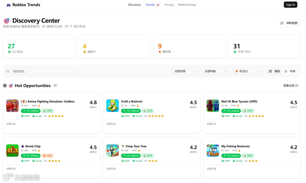Screen dimensions: 306x183
Task: Click the Chop Your Tree game icon
Action: click(x=112, y=151)
